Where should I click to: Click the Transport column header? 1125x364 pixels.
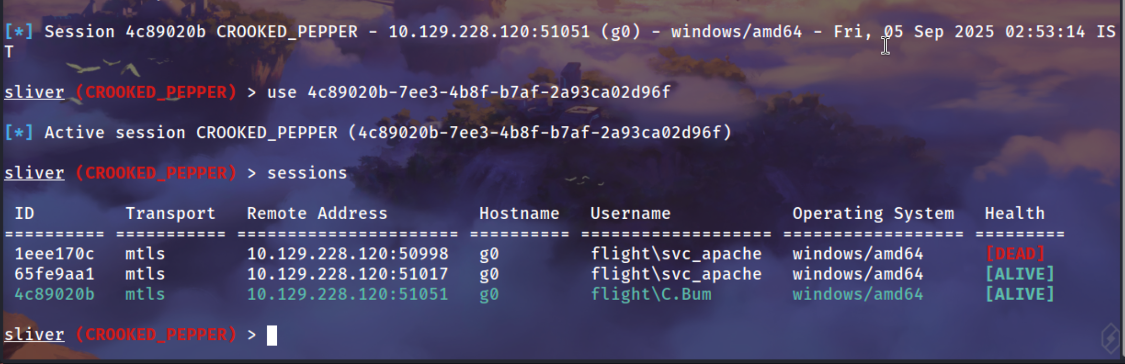coord(170,213)
